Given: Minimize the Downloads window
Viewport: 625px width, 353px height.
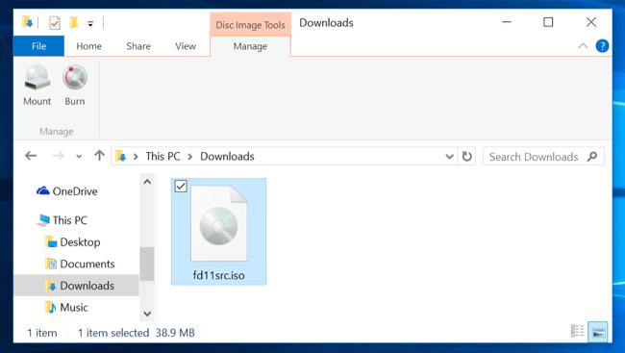Looking at the screenshot, I should (507, 22).
